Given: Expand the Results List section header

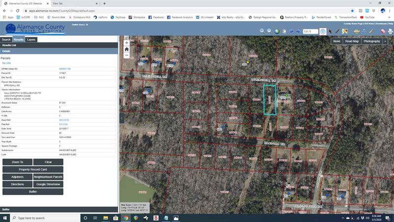Looking at the screenshot, I should 59,45.
